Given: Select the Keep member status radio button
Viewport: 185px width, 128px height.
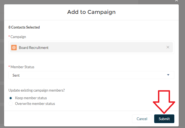Looking at the screenshot, I should pyautogui.click(x=11, y=98).
